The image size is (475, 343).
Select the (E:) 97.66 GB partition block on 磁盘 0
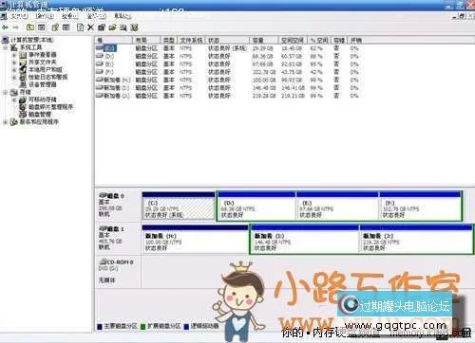[337, 206]
